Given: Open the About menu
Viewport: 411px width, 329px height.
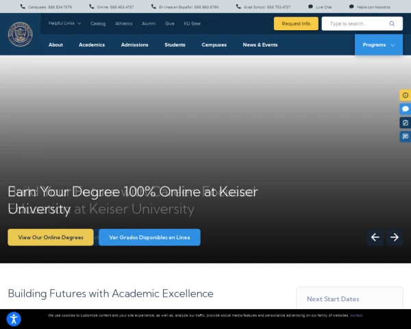Looking at the screenshot, I should click(55, 45).
